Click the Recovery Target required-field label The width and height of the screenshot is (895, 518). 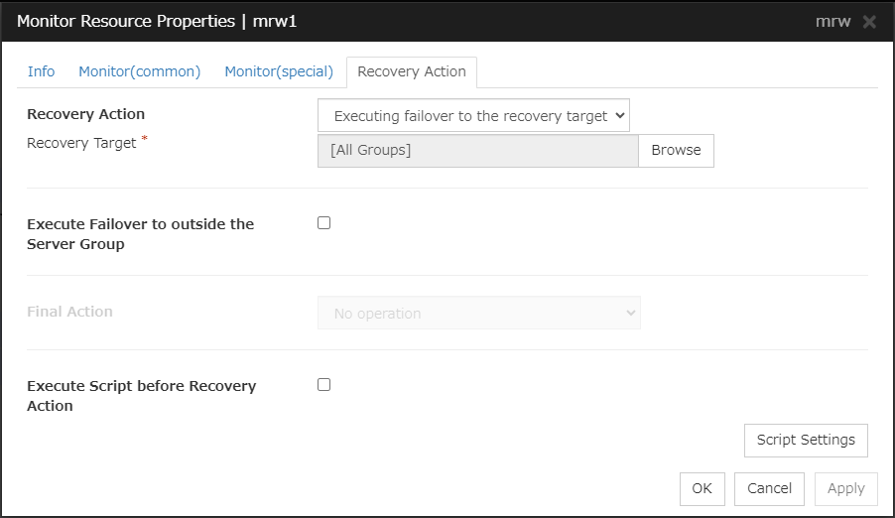(x=82, y=143)
